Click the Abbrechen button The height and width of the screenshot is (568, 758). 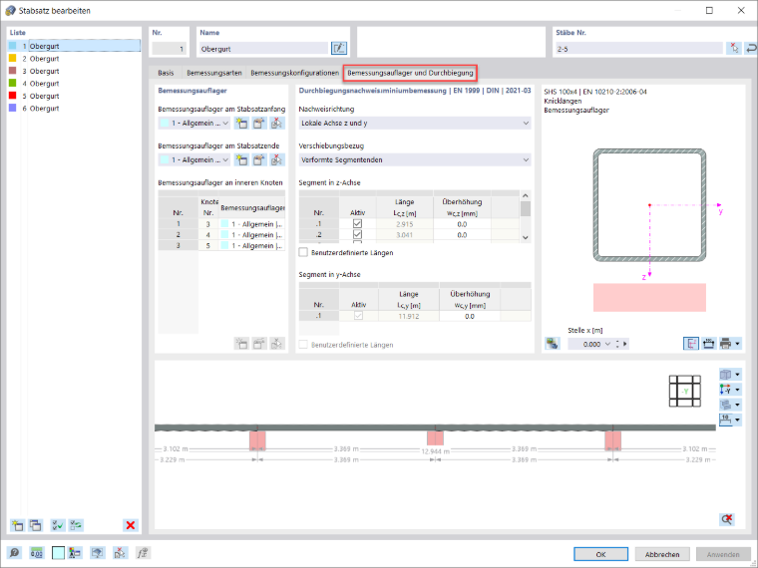tap(662, 554)
